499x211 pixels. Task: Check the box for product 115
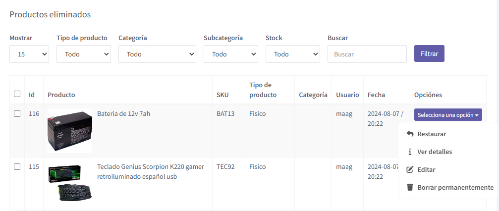click(x=17, y=167)
